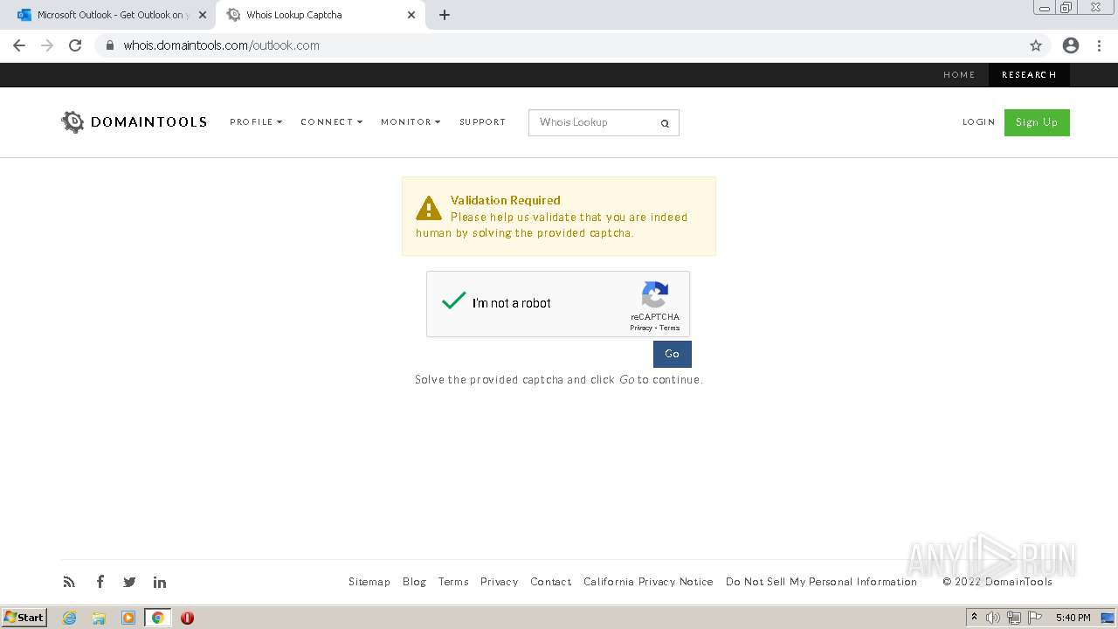Viewport: 1118px width, 629px height.
Task: Expand the MONITOR dropdown menu
Action: 411,122
